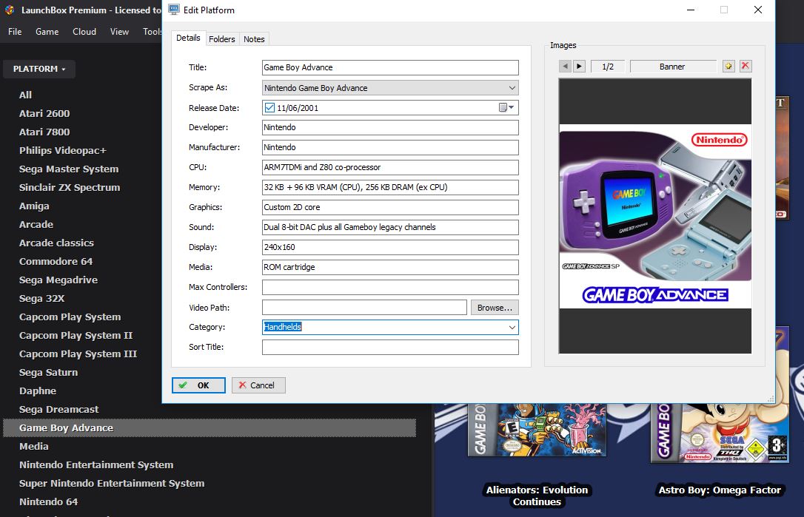
Task: Show next image in Images panel
Action: tap(580, 66)
